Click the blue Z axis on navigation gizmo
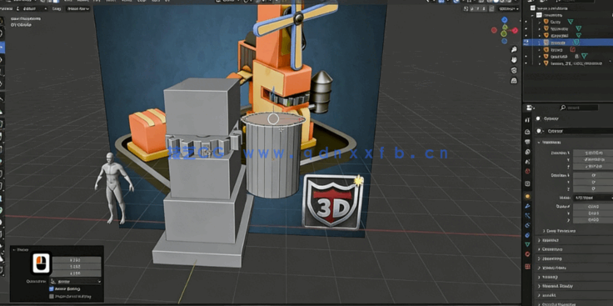 coord(505,20)
